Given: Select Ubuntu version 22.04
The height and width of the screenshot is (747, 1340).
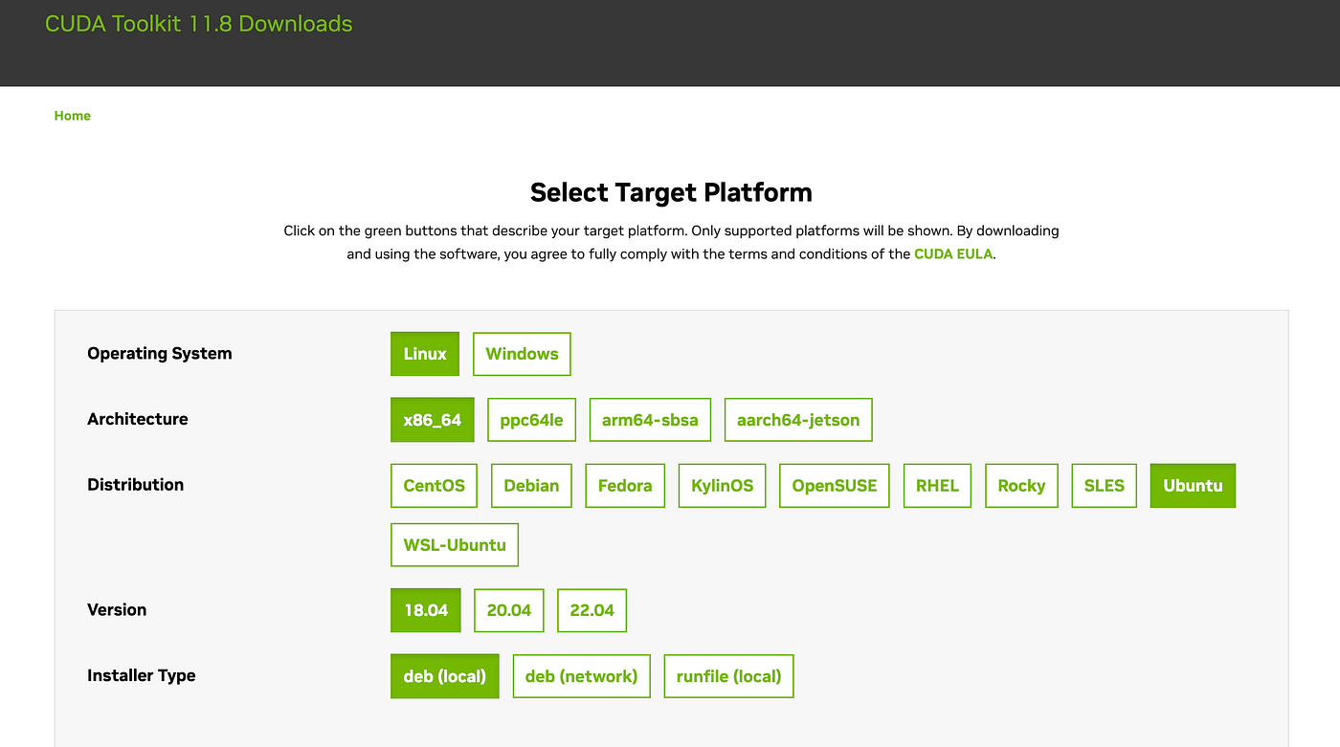Looking at the screenshot, I should click(x=592, y=610).
